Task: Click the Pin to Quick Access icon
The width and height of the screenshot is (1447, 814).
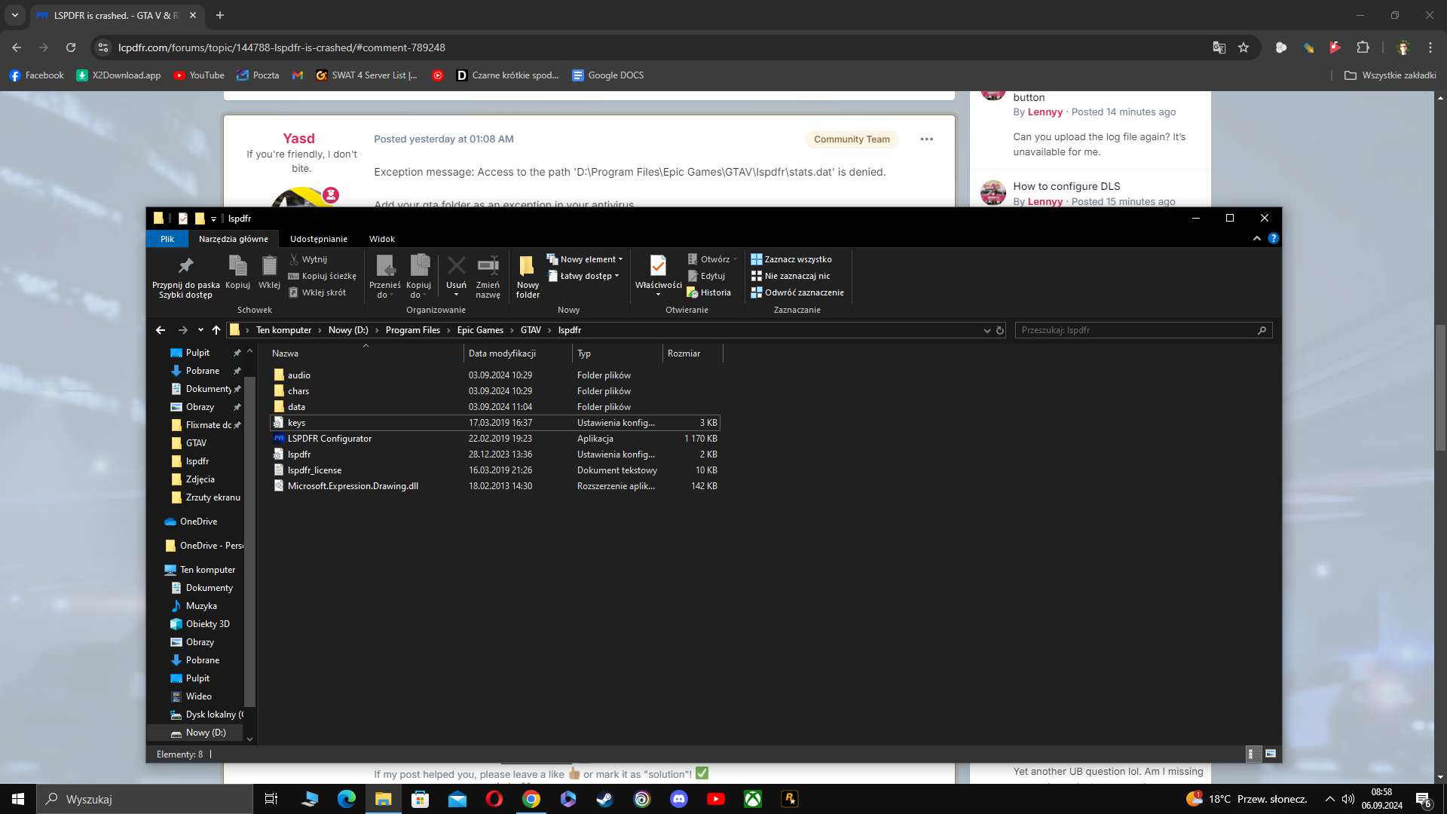Action: [185, 267]
